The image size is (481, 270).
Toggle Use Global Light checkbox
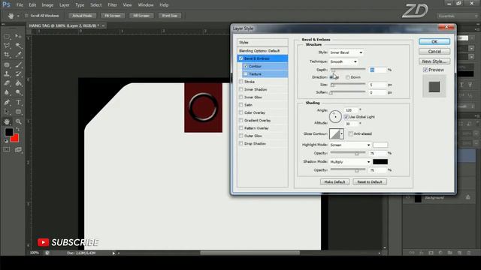pos(346,117)
